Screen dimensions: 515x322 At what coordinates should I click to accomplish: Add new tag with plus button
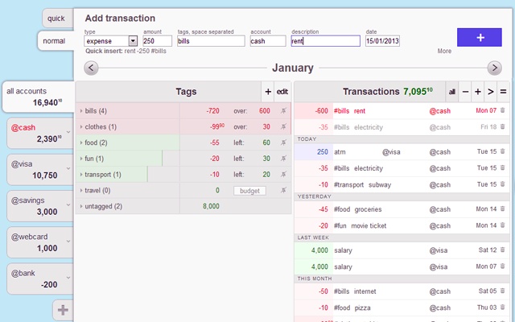click(268, 92)
